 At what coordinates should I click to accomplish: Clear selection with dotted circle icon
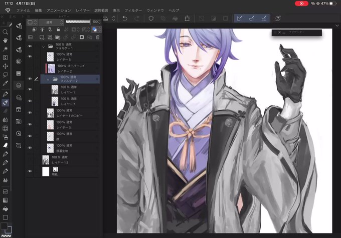click(x=151, y=18)
